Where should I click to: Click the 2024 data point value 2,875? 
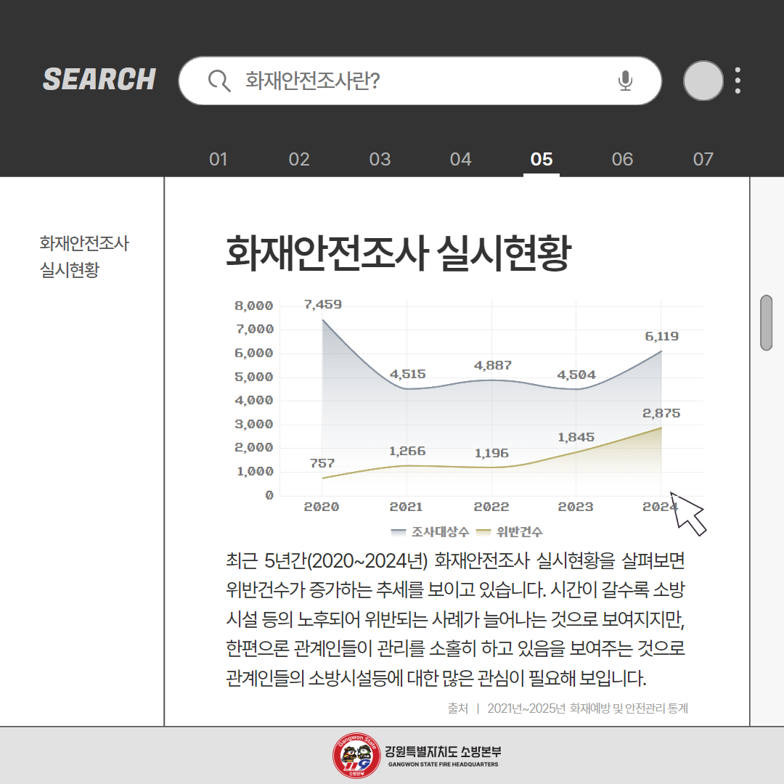[661, 413]
